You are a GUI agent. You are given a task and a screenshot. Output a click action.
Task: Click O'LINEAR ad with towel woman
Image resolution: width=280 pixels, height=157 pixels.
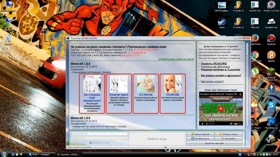tap(146, 93)
